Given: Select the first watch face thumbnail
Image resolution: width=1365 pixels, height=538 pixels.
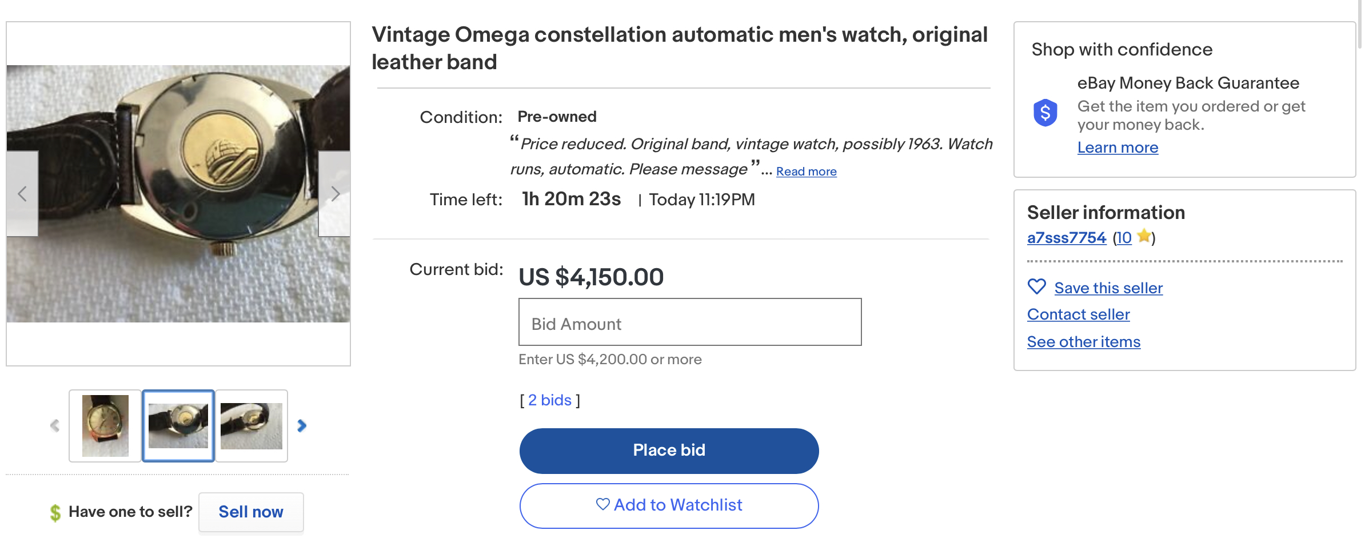Looking at the screenshot, I should (105, 426).
